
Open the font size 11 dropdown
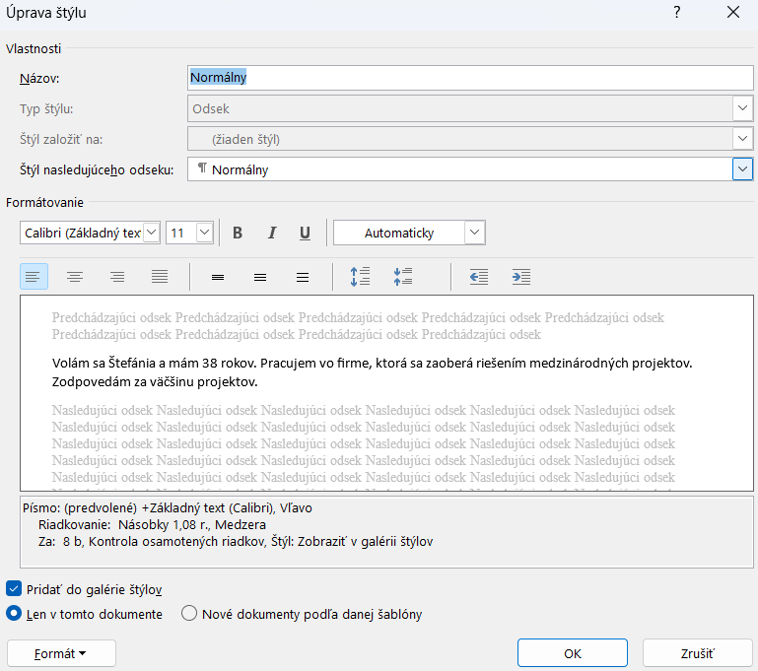point(204,233)
